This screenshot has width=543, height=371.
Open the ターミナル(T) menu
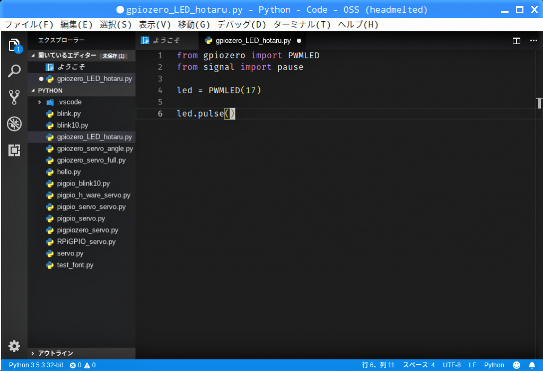[x=302, y=24]
